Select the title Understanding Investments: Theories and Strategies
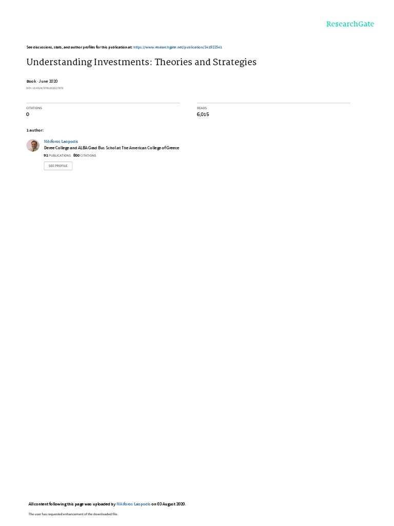 point(142,62)
